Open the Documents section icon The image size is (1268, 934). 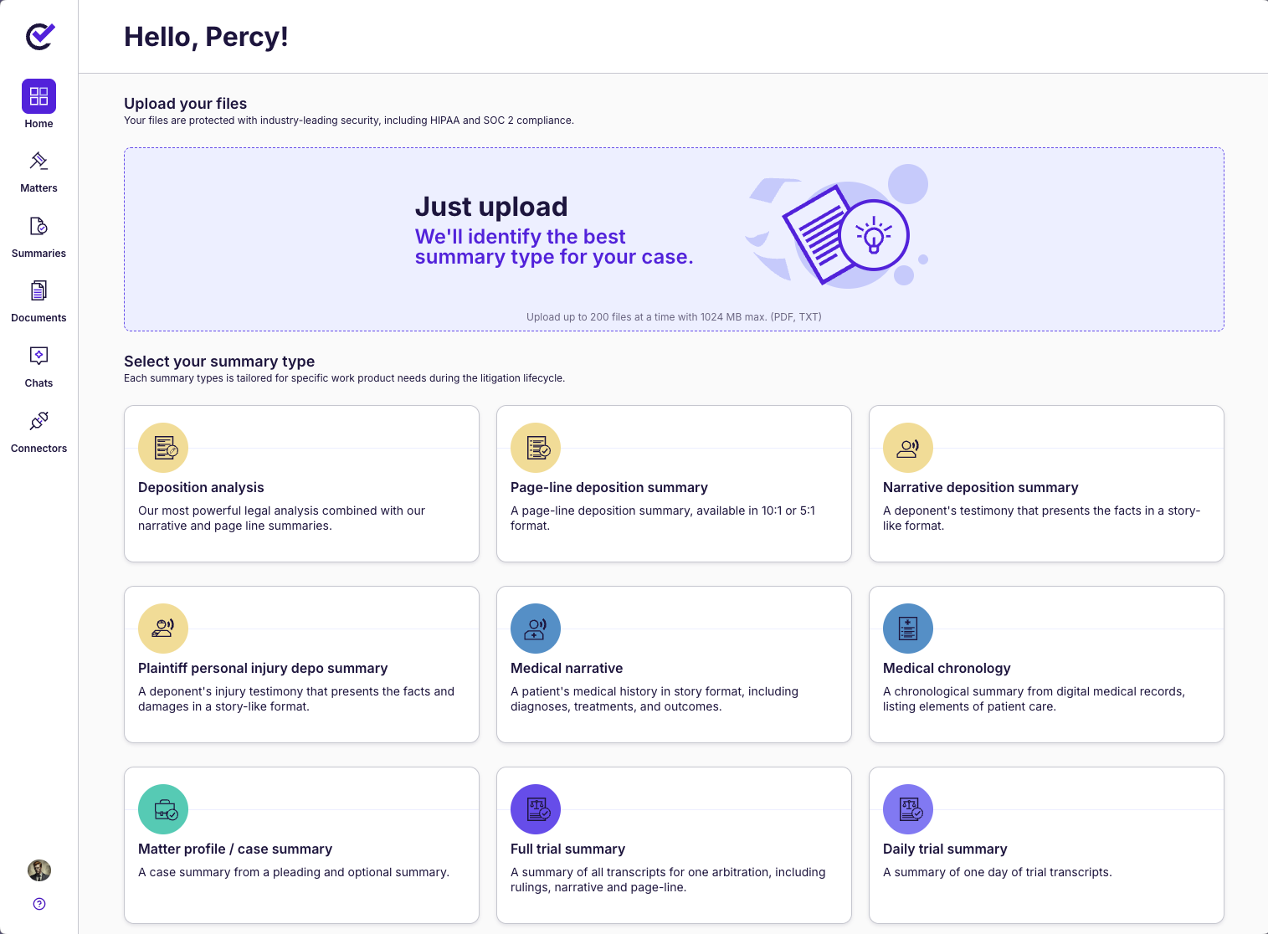click(39, 291)
